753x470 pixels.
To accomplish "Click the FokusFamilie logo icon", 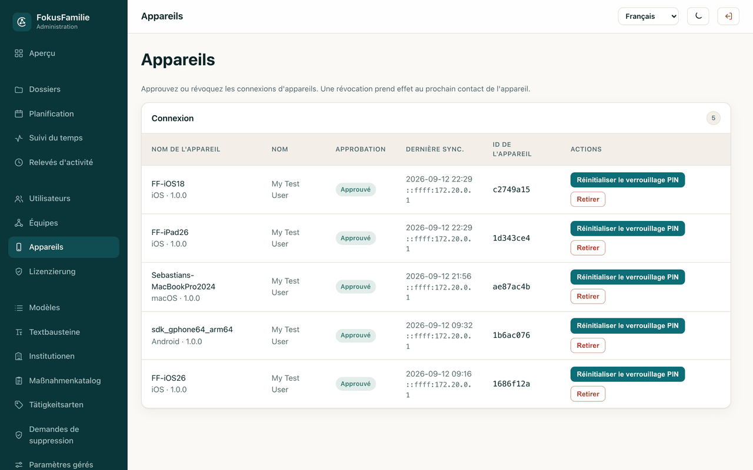I will click(x=22, y=22).
